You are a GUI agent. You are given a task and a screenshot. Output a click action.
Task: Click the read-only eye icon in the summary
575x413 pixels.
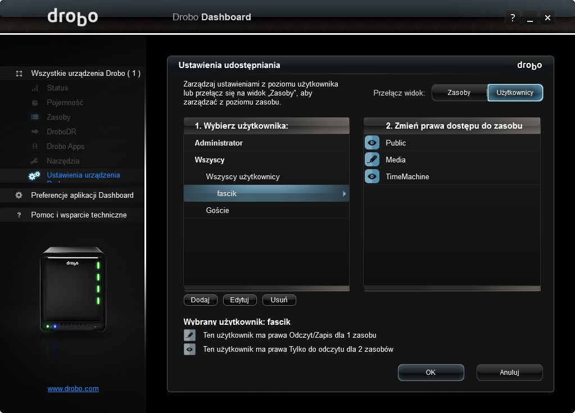(x=189, y=350)
